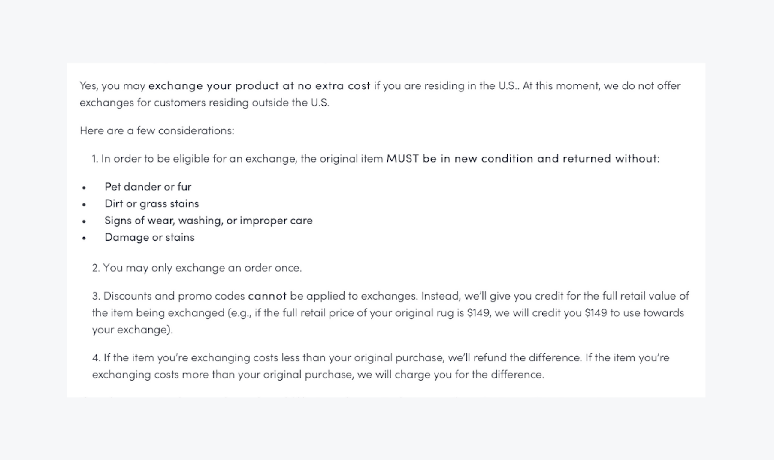This screenshot has height=460, width=774.
Task: Click bold text 'exchange your product at no extra cost'
Action: 259,86
